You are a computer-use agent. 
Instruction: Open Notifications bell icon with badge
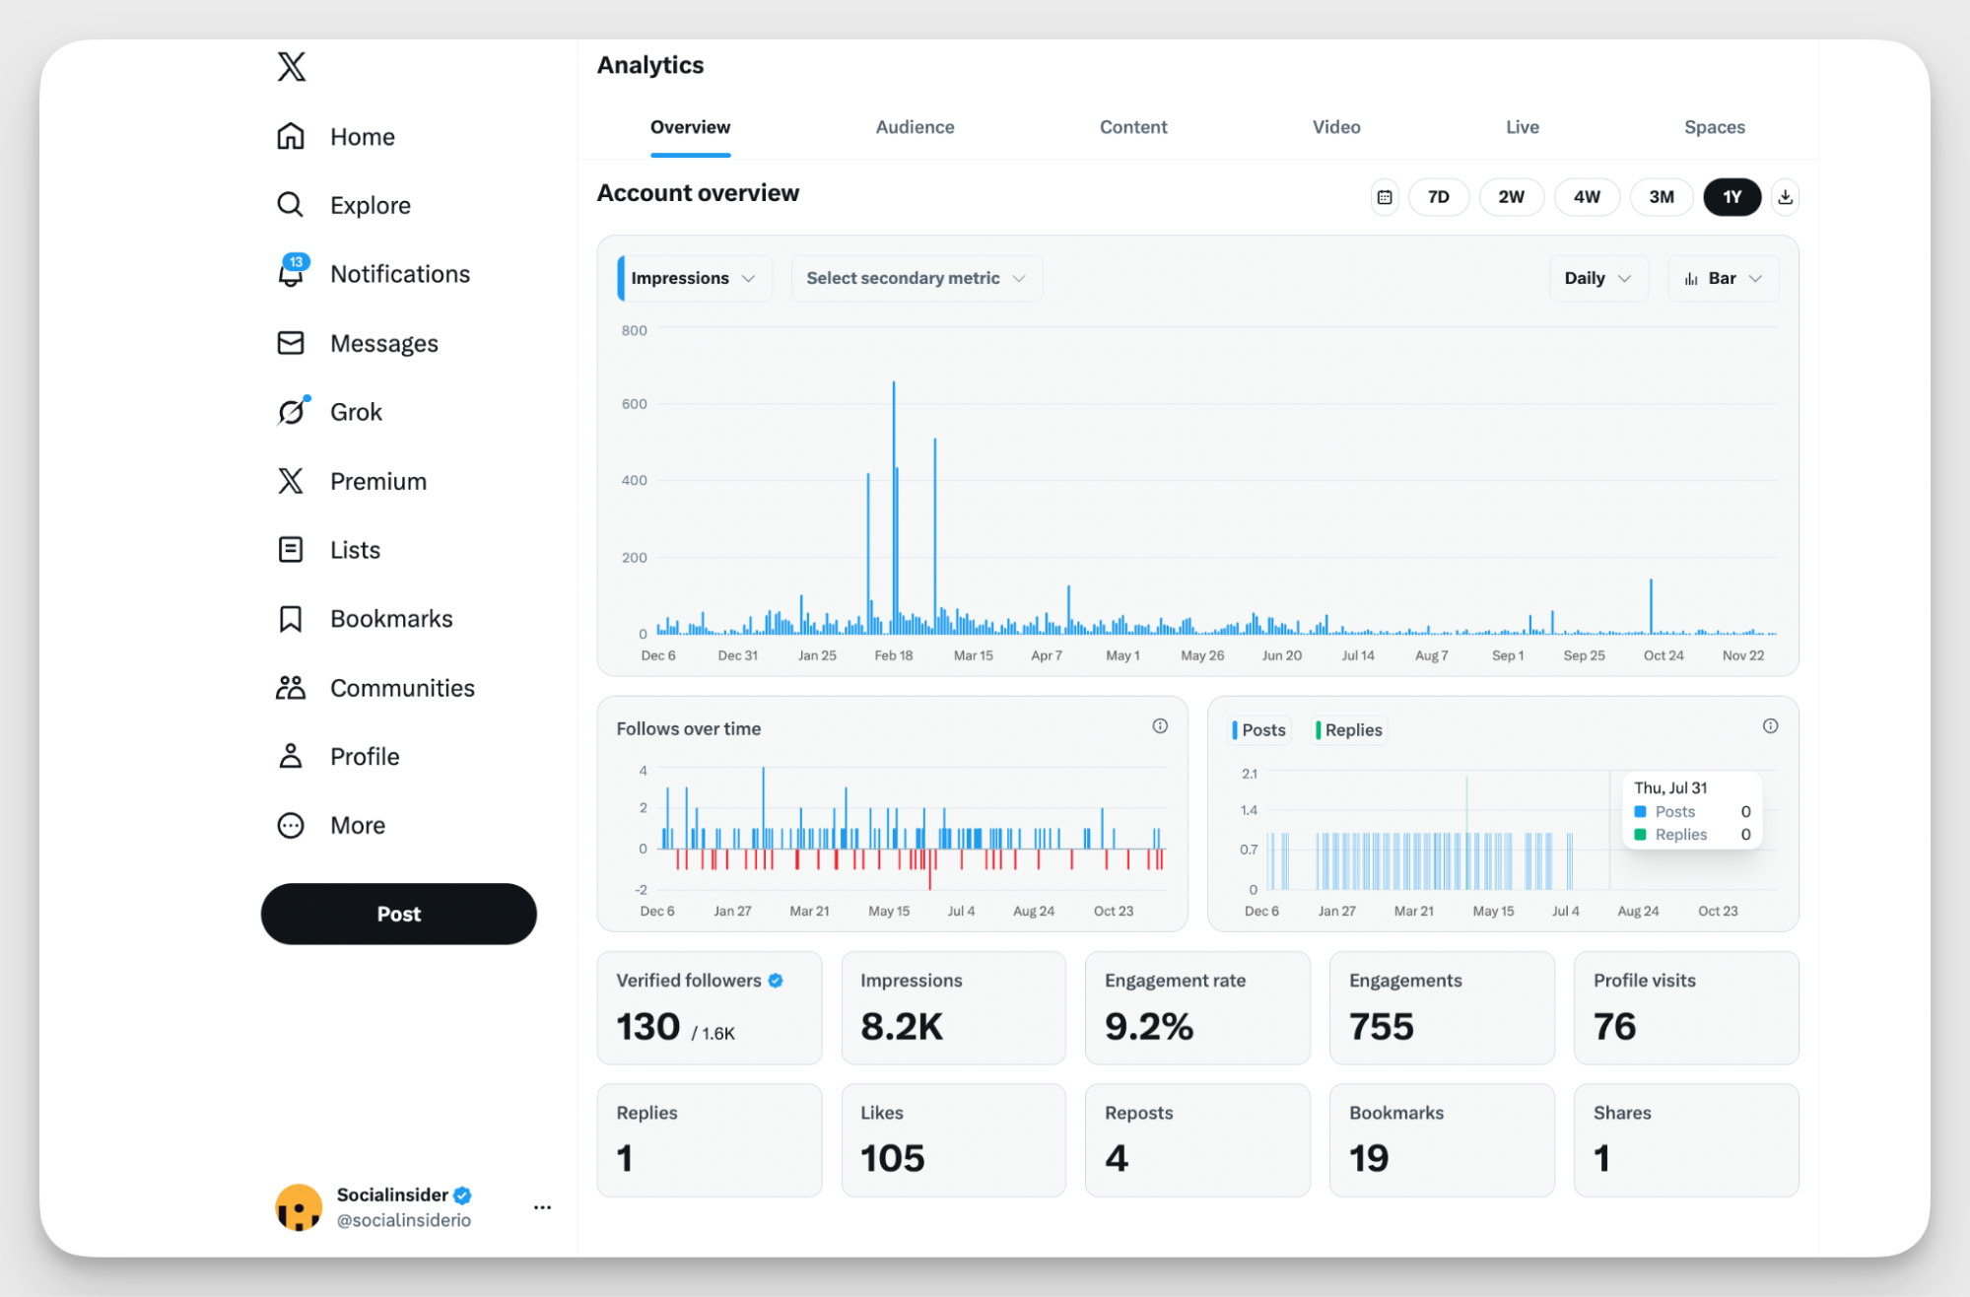click(291, 273)
